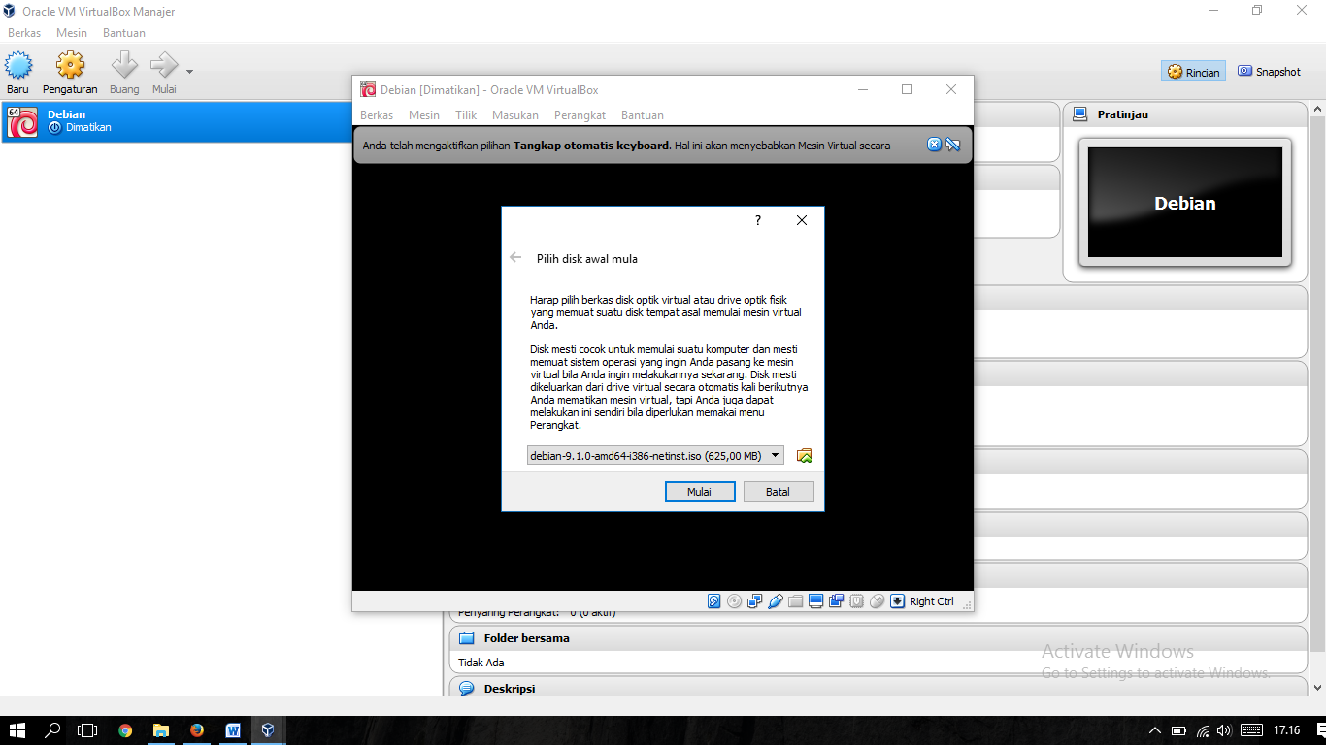Click the mouse integration status icon
This screenshot has width=1326, height=745.
point(876,601)
